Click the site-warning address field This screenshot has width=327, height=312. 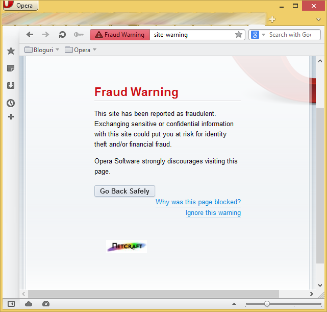191,35
